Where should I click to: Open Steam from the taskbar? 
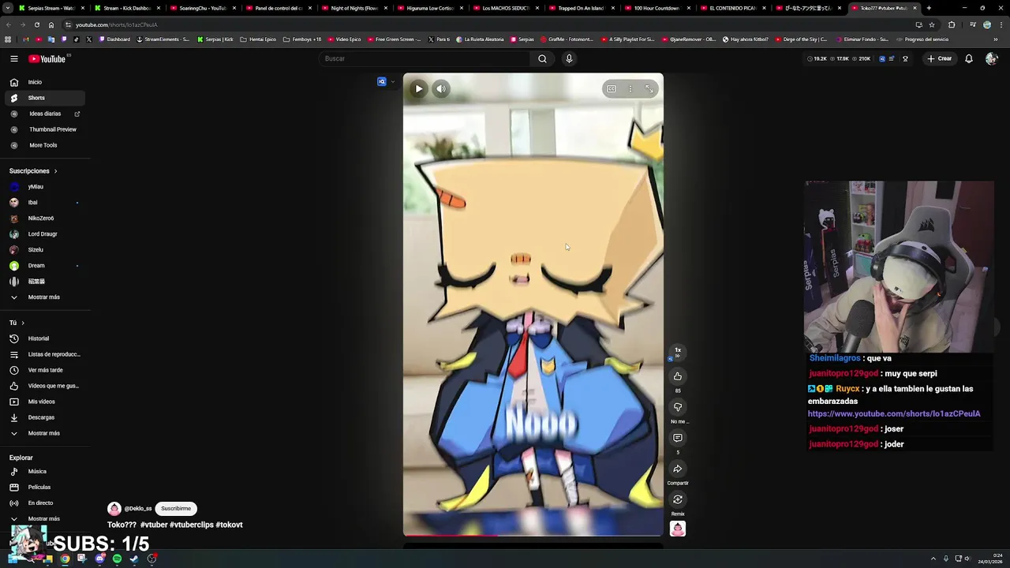134,559
